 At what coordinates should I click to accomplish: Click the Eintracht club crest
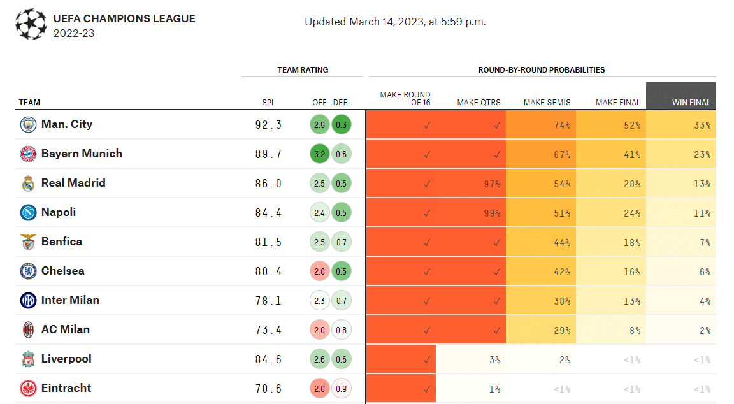coord(28,389)
